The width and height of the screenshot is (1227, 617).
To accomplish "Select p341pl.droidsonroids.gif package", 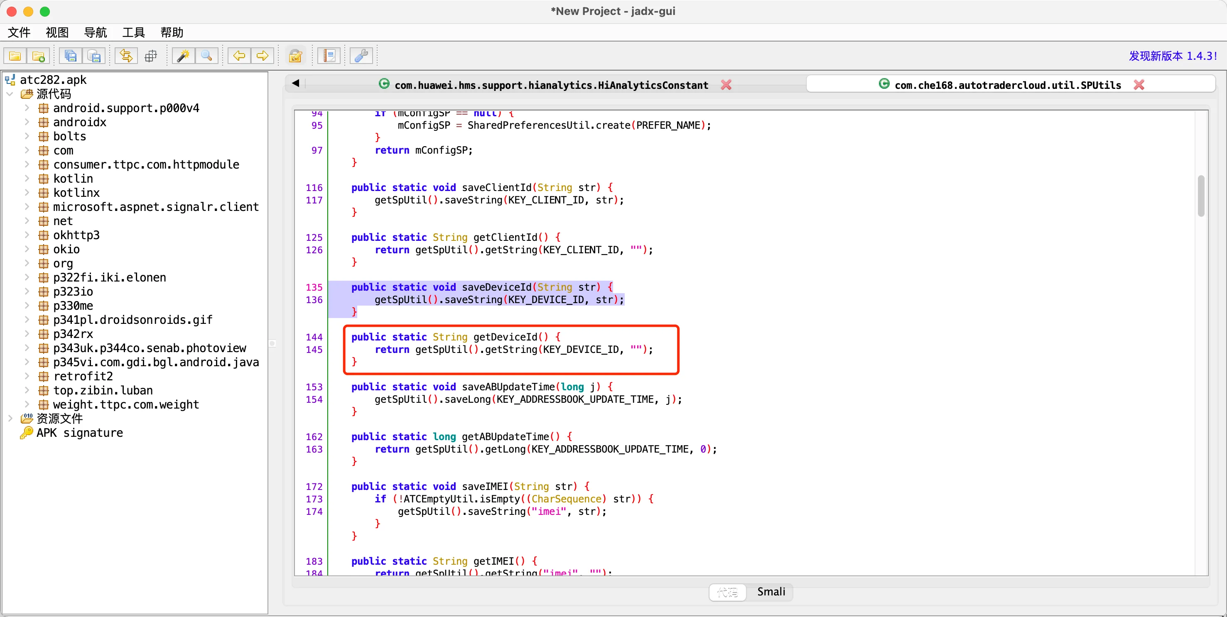I will [x=133, y=320].
